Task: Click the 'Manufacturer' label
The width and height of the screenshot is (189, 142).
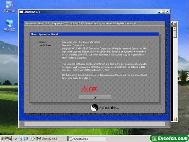Action: tap(44, 45)
